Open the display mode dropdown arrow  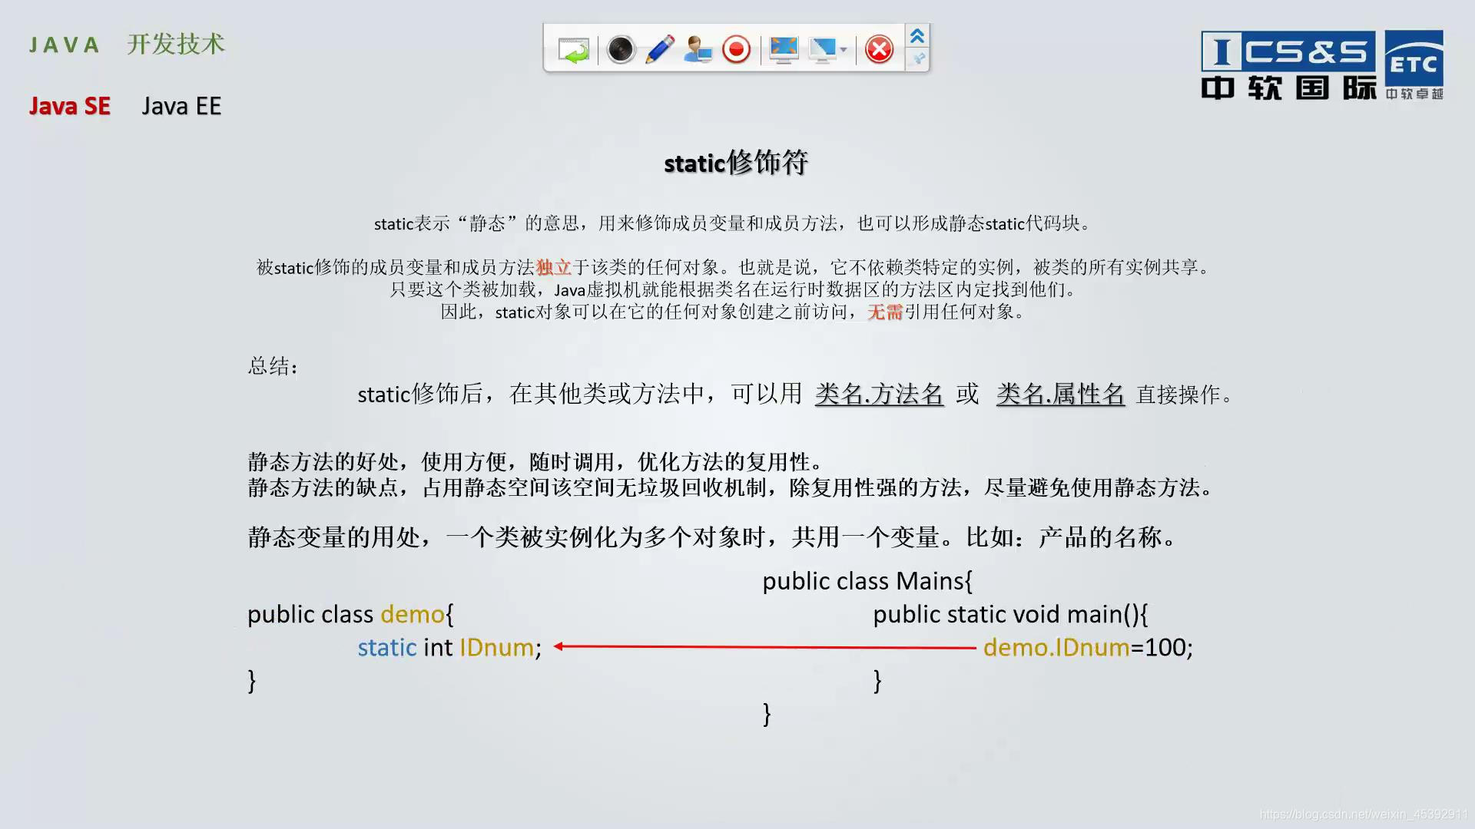[x=844, y=50]
